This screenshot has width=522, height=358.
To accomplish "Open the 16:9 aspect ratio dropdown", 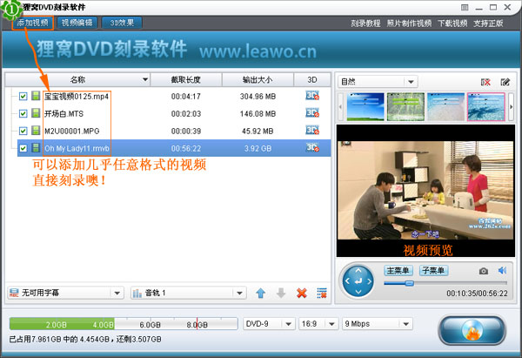I will pos(318,324).
